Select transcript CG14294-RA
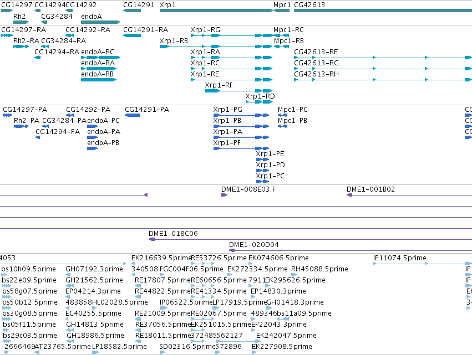This screenshot has width=472, height=355. tap(57, 52)
